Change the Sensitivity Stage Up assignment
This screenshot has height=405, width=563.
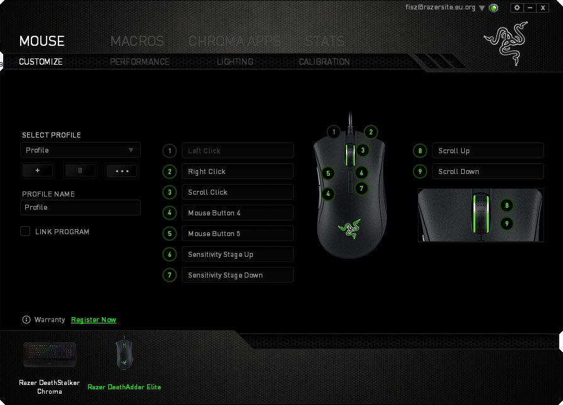point(237,254)
